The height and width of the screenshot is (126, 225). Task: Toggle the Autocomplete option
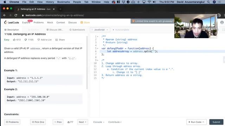(x=121, y=30)
